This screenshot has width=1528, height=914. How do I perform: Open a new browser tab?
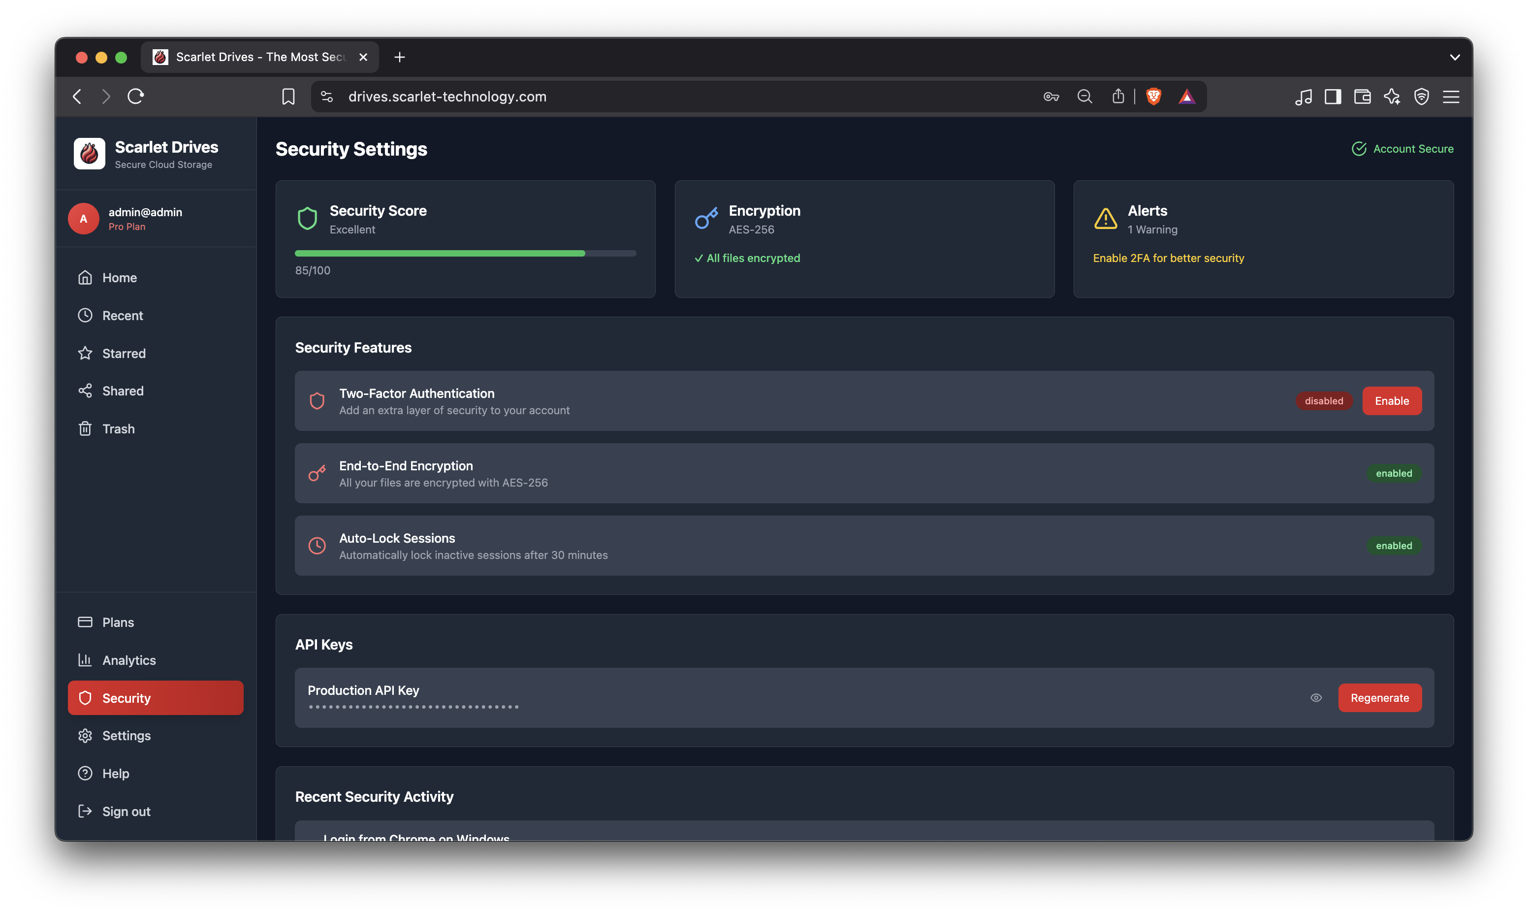point(400,57)
